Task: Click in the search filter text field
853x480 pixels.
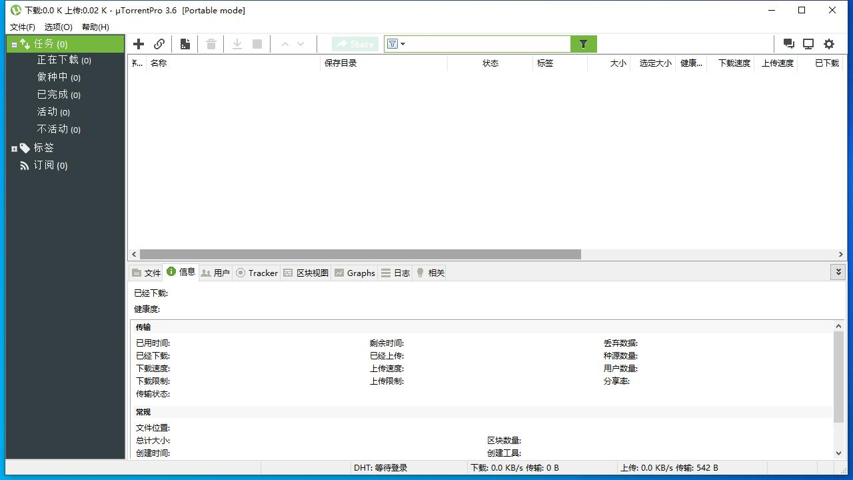Action: click(x=486, y=44)
